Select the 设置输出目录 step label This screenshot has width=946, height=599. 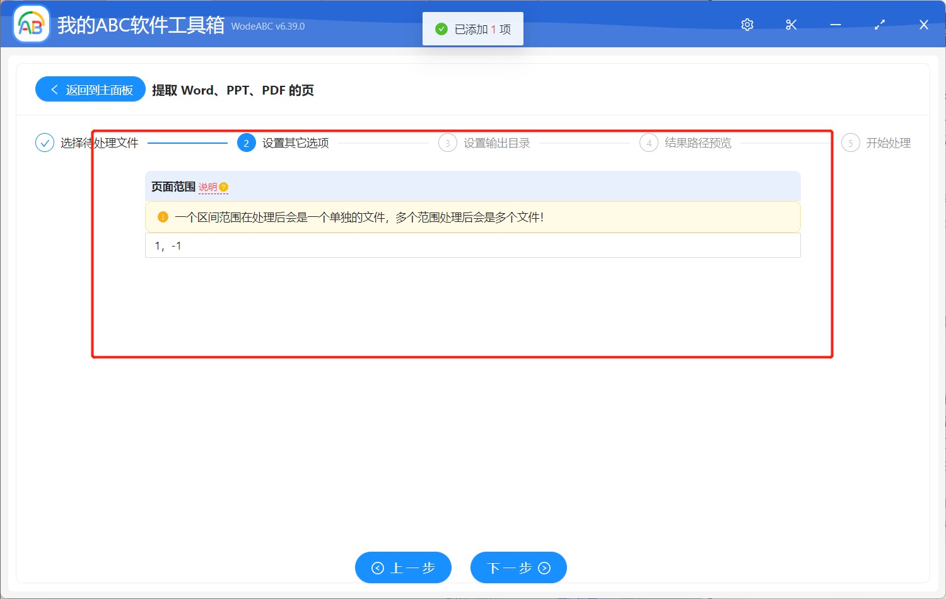click(x=497, y=143)
